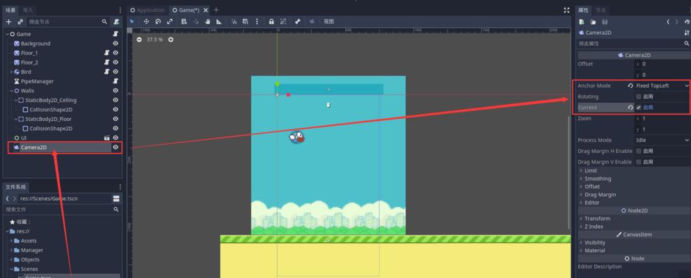The width and height of the screenshot is (691, 278).
Task: Toggle smart snap icon in toolbar
Action: [234, 22]
